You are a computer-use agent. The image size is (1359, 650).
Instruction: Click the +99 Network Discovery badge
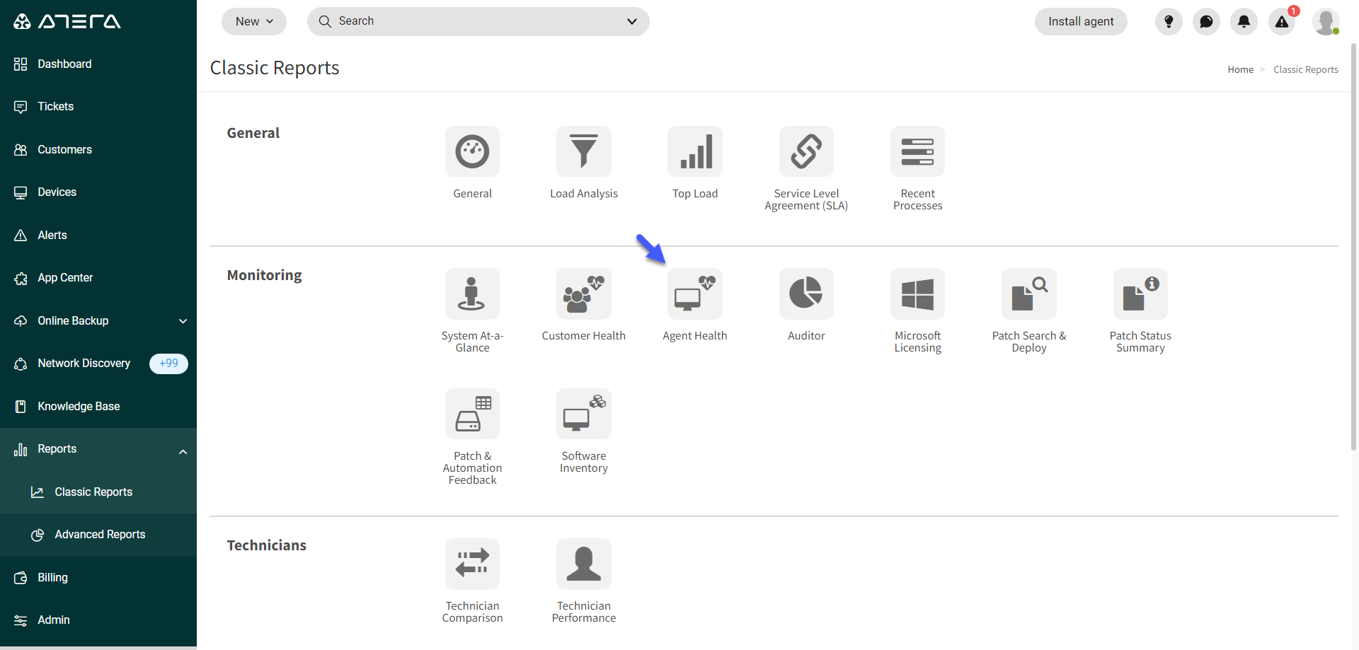click(x=168, y=364)
